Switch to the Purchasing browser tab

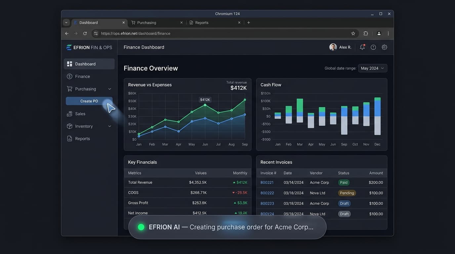pos(157,22)
